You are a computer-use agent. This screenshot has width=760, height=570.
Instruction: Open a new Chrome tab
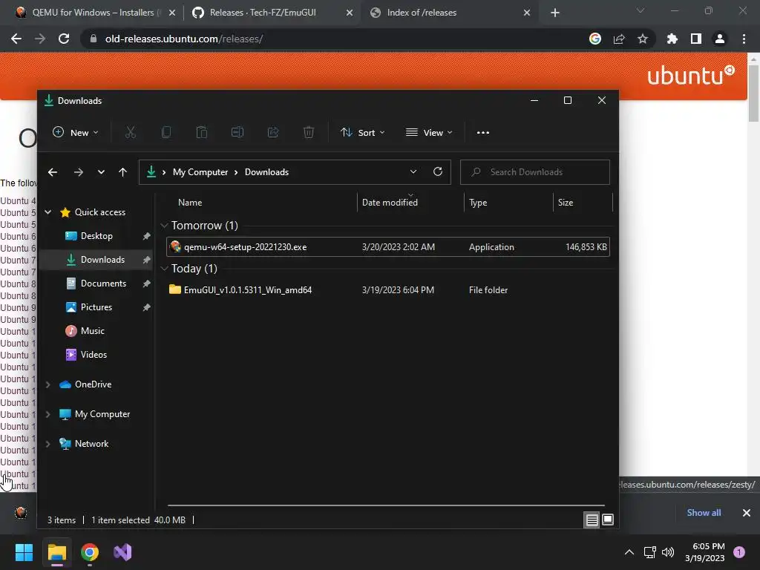coord(555,13)
